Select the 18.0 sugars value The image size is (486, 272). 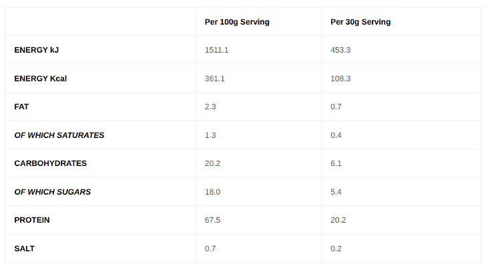[212, 192]
